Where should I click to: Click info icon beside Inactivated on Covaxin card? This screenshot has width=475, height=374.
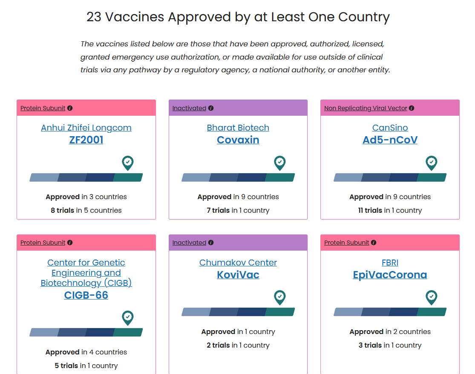coord(211,108)
